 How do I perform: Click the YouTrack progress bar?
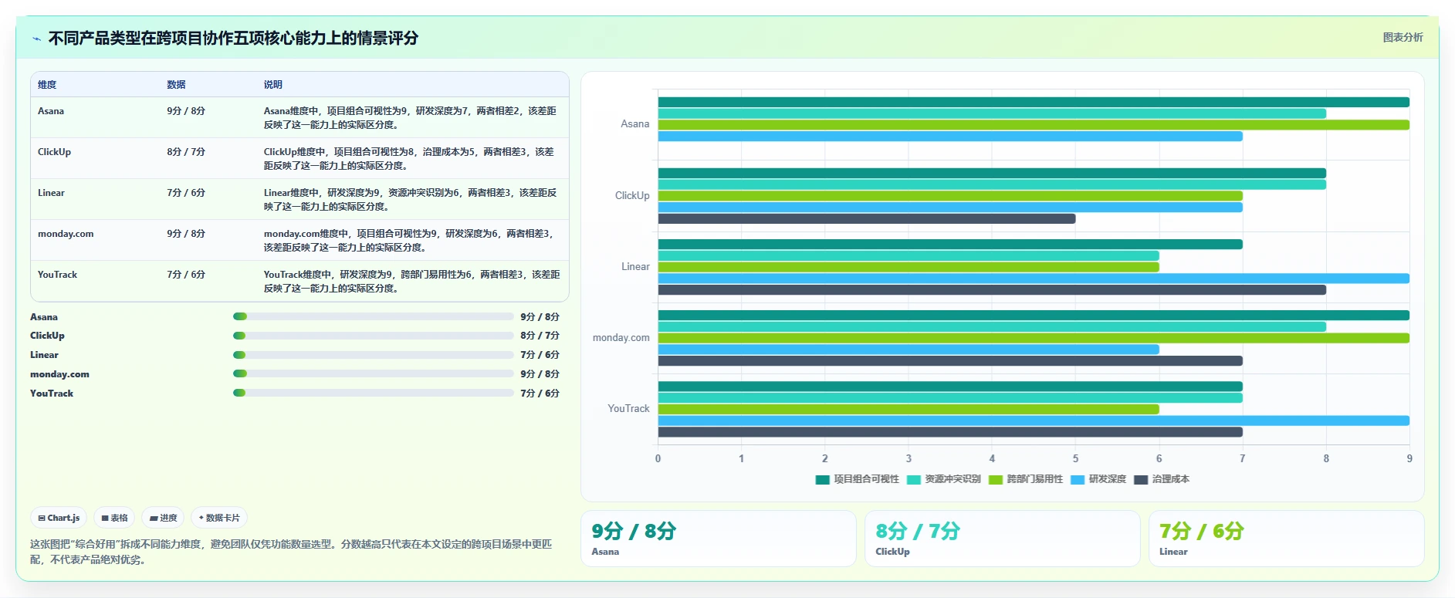pyautogui.click(x=373, y=393)
